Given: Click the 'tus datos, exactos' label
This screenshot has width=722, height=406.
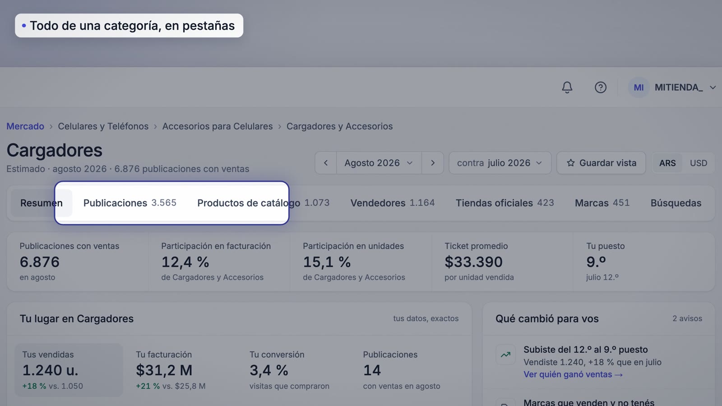Looking at the screenshot, I should click(426, 318).
